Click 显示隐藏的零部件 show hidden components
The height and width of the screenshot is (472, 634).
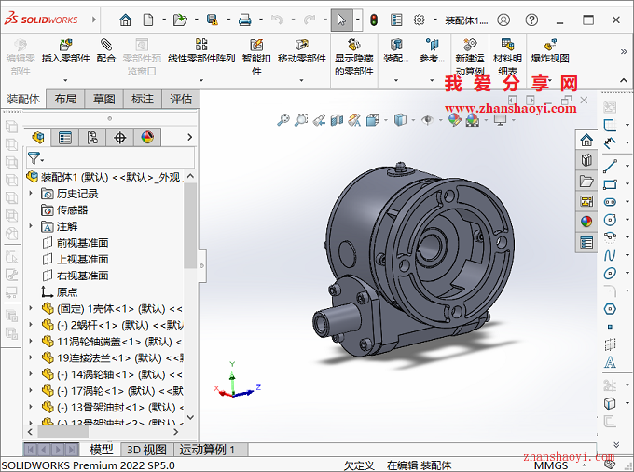coord(353,58)
